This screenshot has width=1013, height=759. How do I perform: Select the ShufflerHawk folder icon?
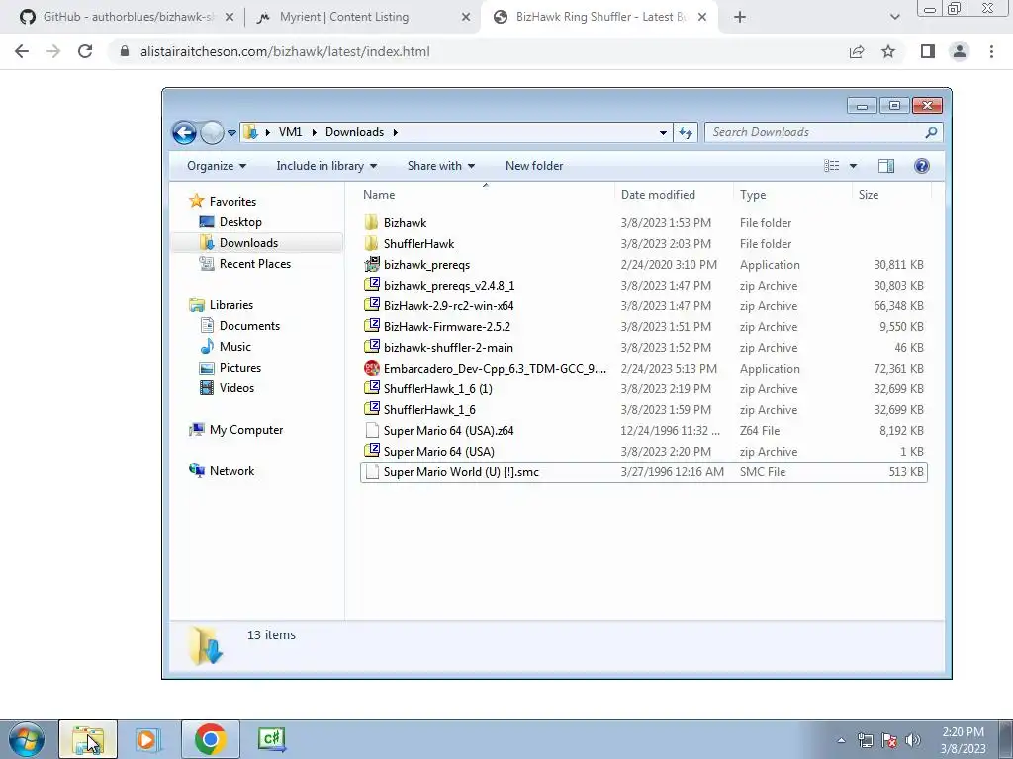click(x=372, y=243)
